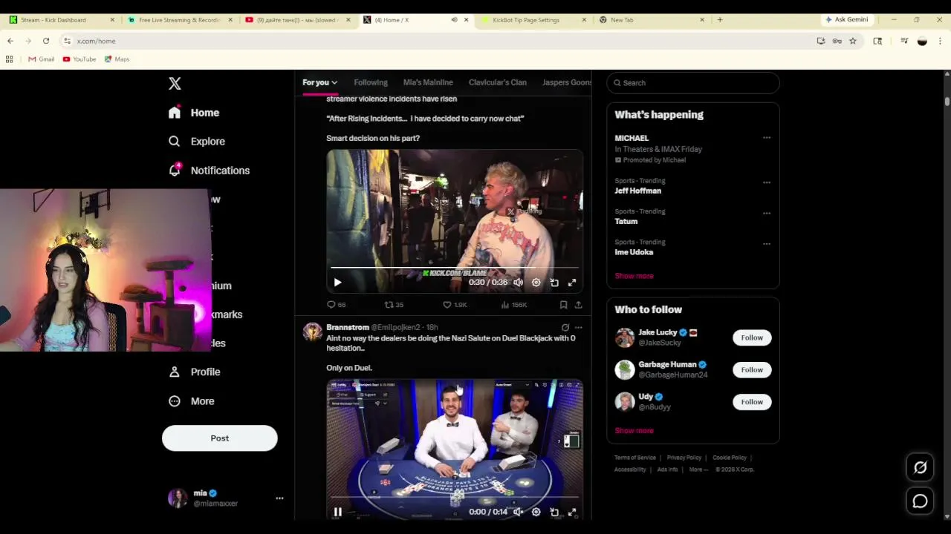Follow Udy
Screen dimensions: 951x534
coord(752,402)
